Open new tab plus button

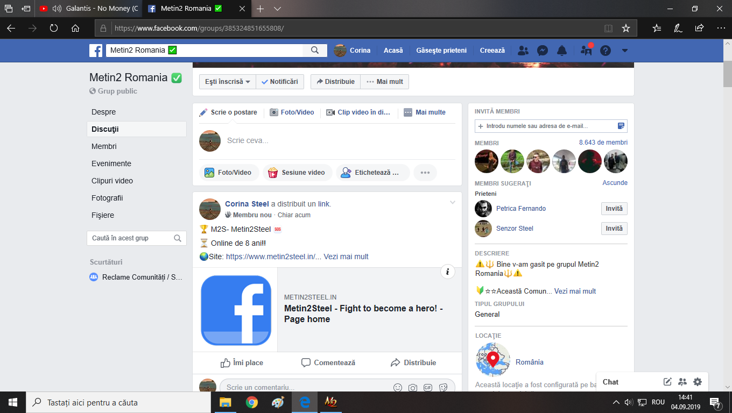point(260,9)
